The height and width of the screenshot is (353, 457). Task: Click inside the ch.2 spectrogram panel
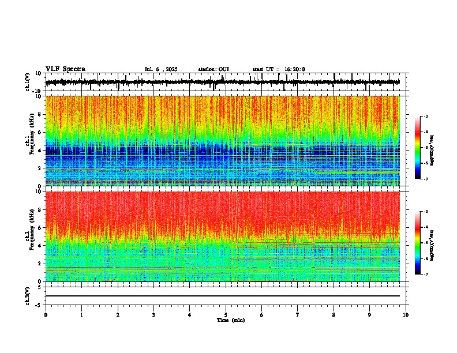[x=223, y=236]
